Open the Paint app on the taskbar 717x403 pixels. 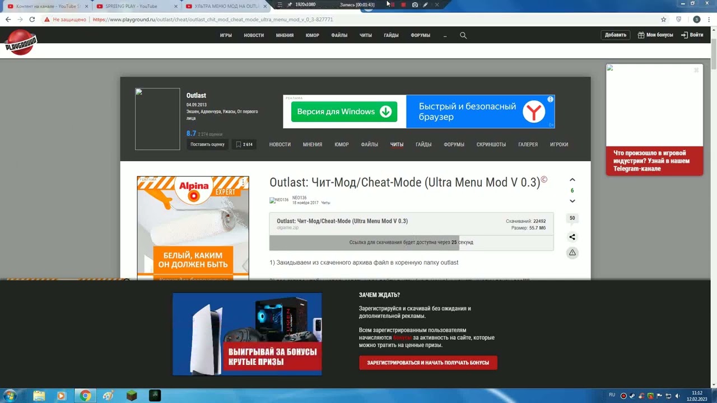point(108,396)
